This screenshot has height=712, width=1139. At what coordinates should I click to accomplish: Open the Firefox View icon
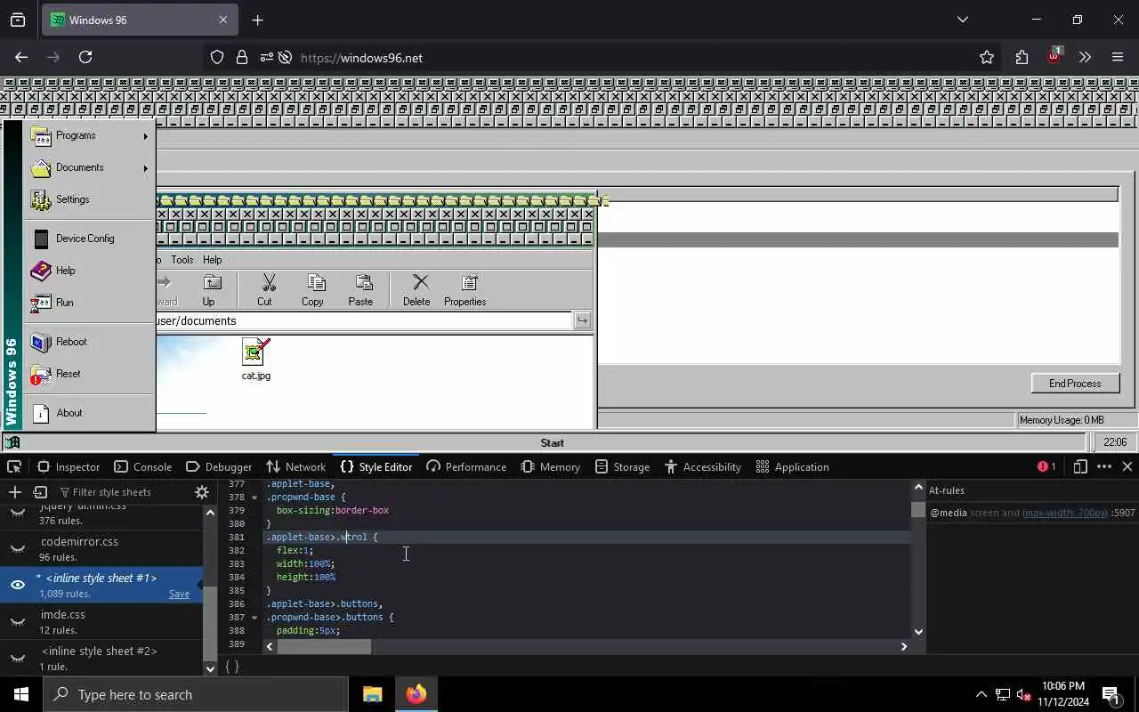point(18,20)
